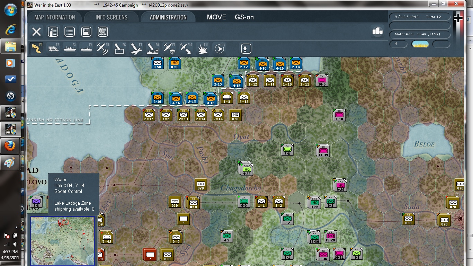Screen dimensions: 473x266
Task: Switch to the MAP INFORMATION tab
Action: point(55,17)
